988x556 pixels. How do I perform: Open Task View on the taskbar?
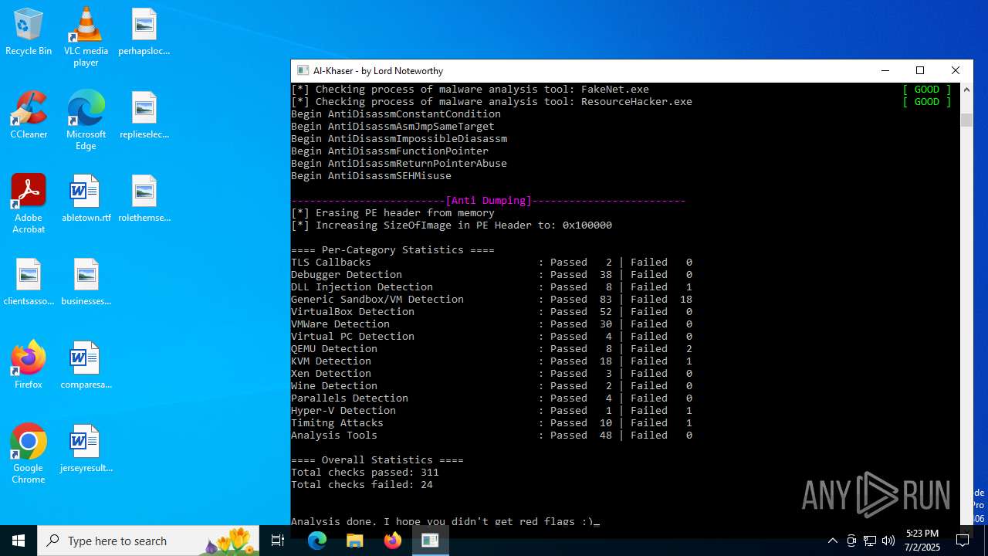[278, 541]
